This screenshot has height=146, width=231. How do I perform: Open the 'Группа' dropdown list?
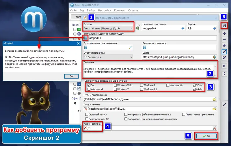(x=108, y=28)
